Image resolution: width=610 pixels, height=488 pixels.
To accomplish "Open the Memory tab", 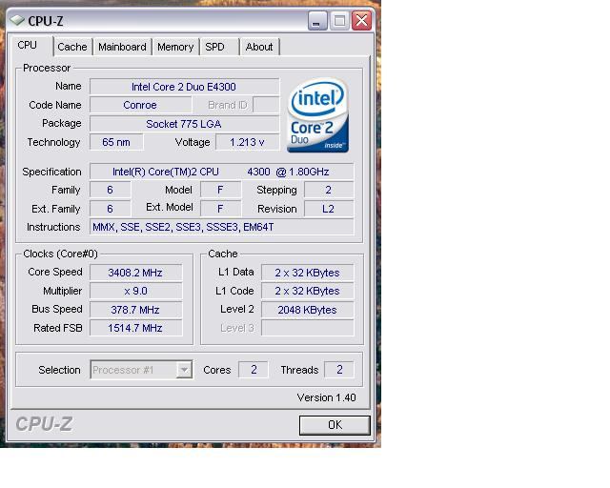I will (x=175, y=47).
